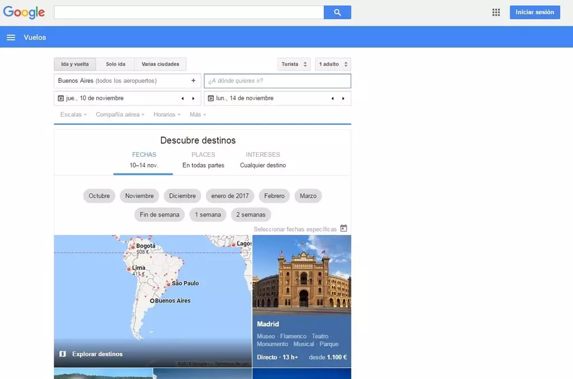Expand the Escalas filter
Screen dimensions: 573x379
click(x=73, y=115)
